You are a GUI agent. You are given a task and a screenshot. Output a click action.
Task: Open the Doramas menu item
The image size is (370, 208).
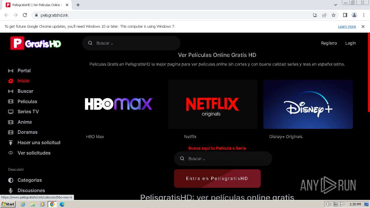pyautogui.click(x=27, y=132)
